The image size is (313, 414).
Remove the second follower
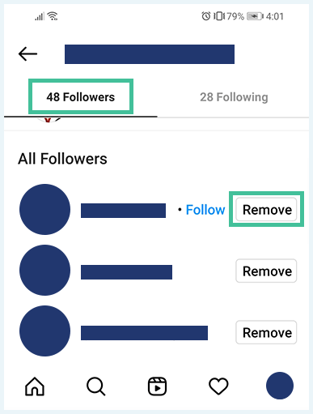coord(266,271)
